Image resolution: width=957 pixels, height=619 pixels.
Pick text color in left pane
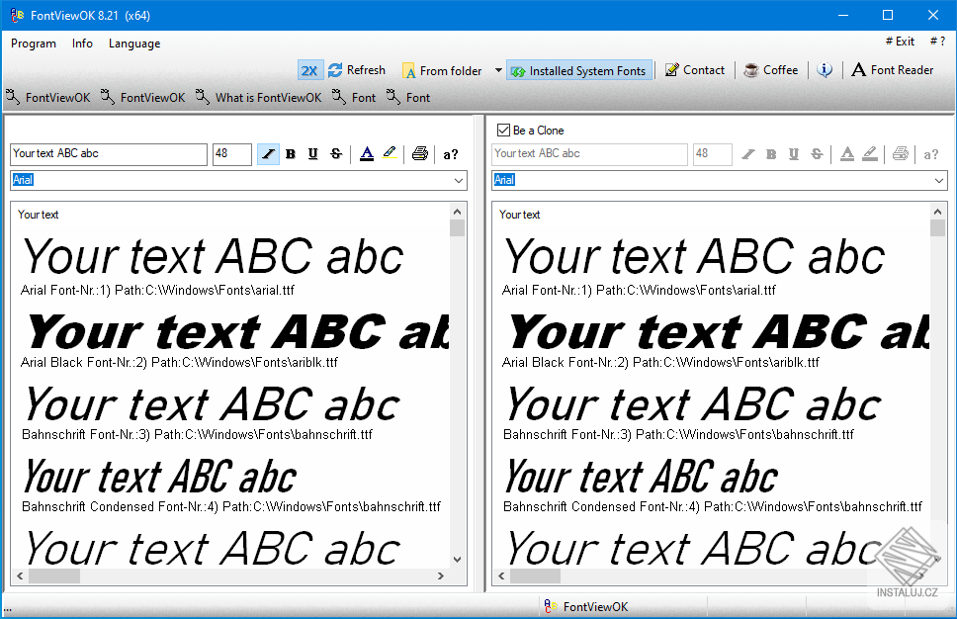(x=367, y=154)
